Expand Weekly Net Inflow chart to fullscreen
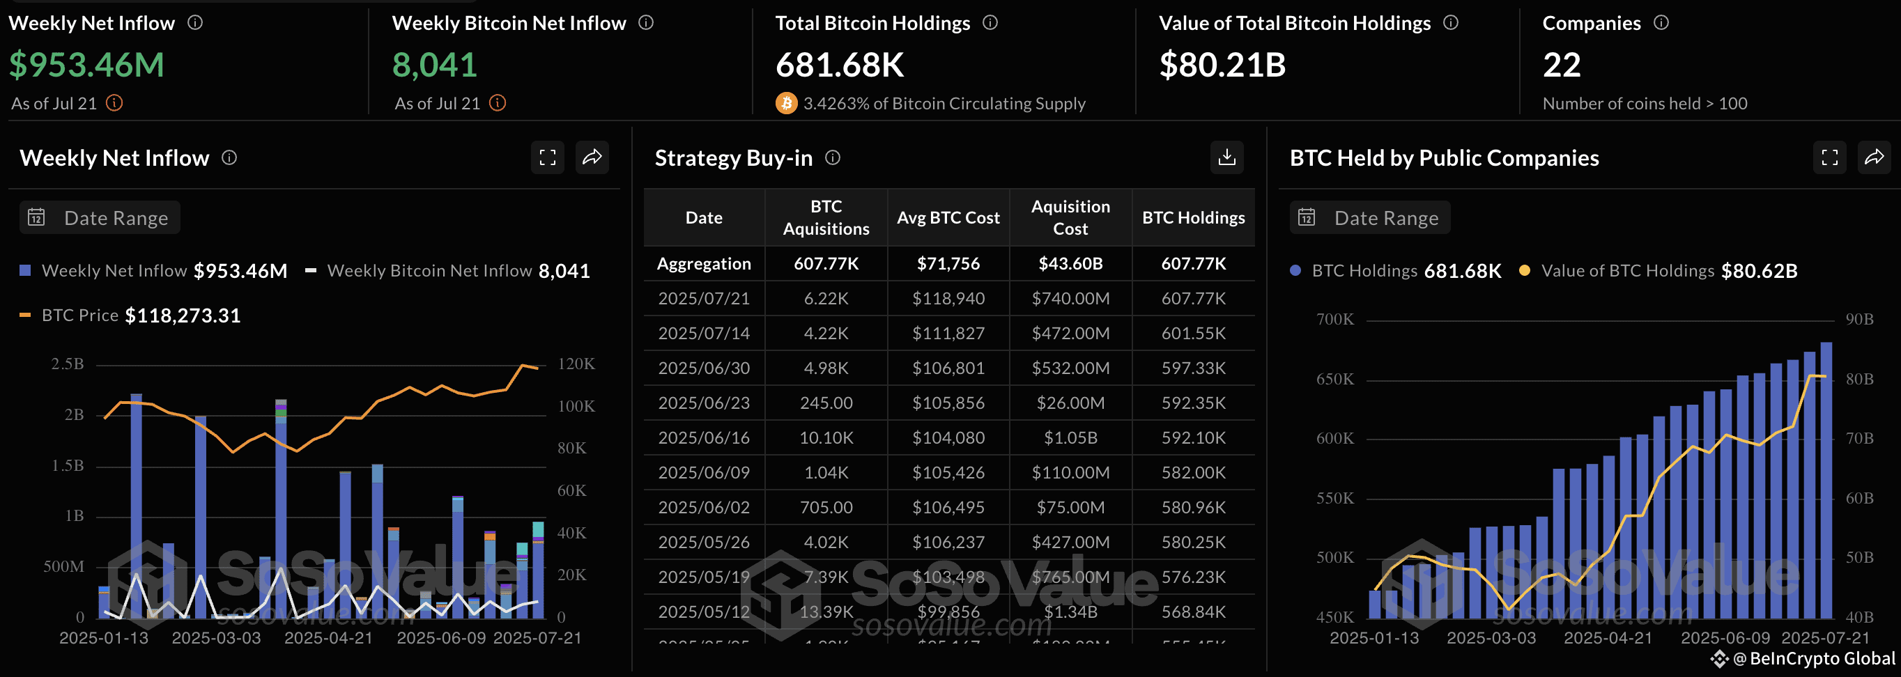This screenshot has width=1901, height=677. click(x=548, y=157)
